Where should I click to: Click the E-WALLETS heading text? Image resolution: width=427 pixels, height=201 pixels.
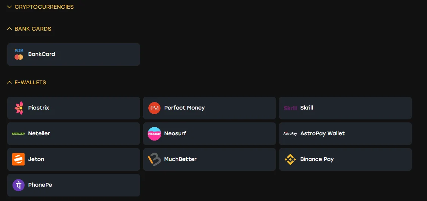[x=30, y=82]
